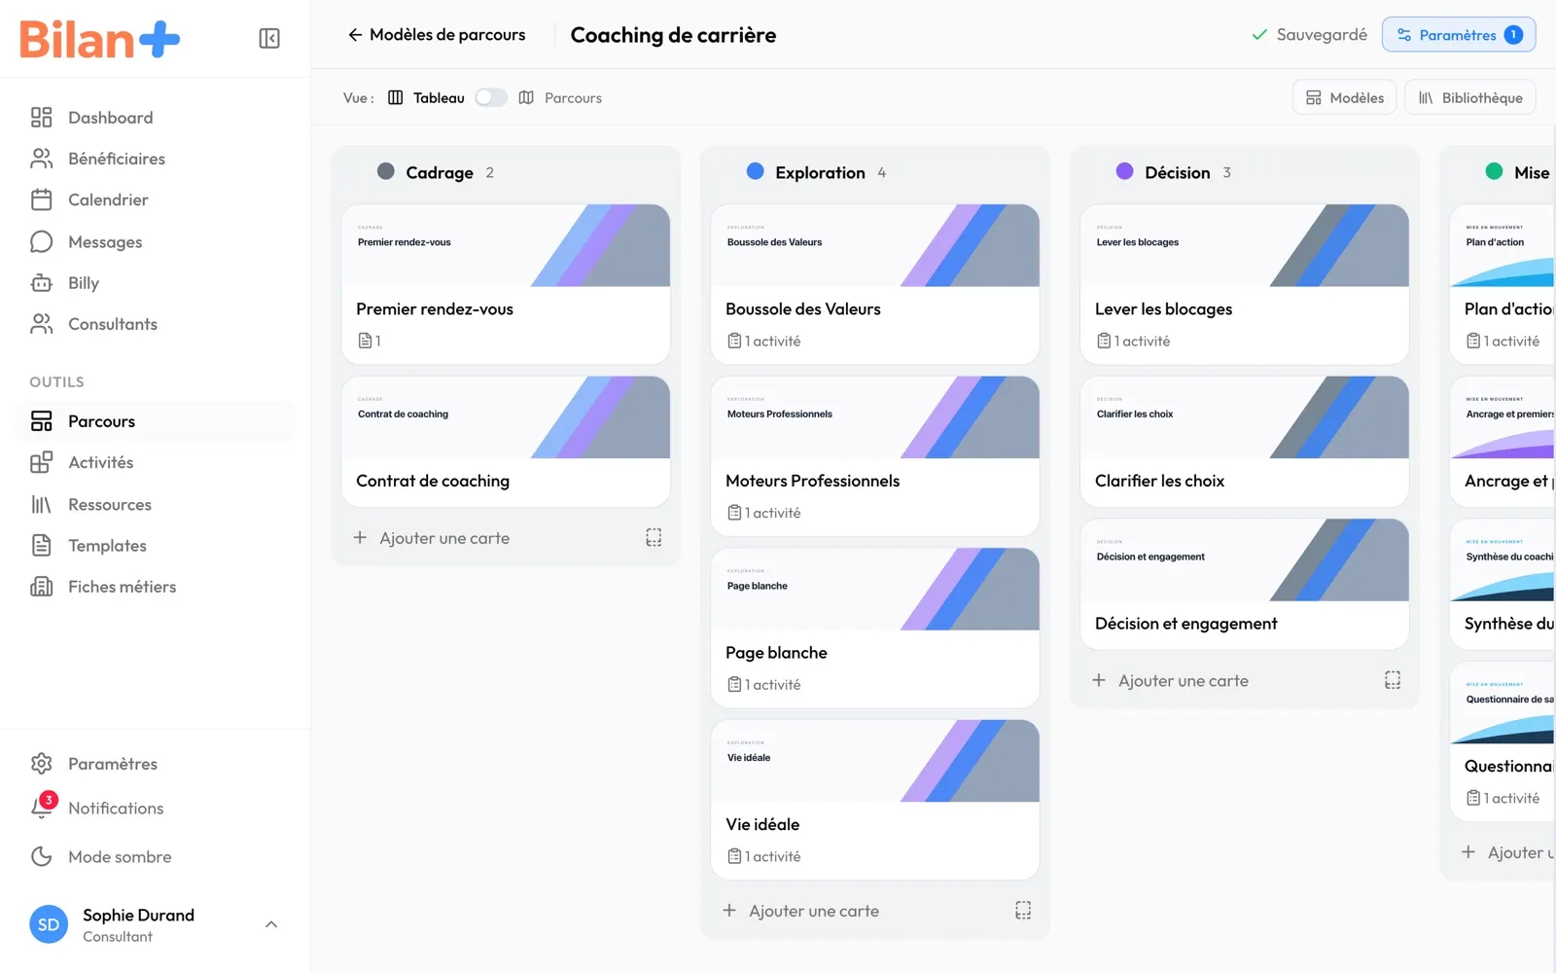The width and height of the screenshot is (1556, 973).
Task: Click the Coaching de carrière title
Action: 673,35
